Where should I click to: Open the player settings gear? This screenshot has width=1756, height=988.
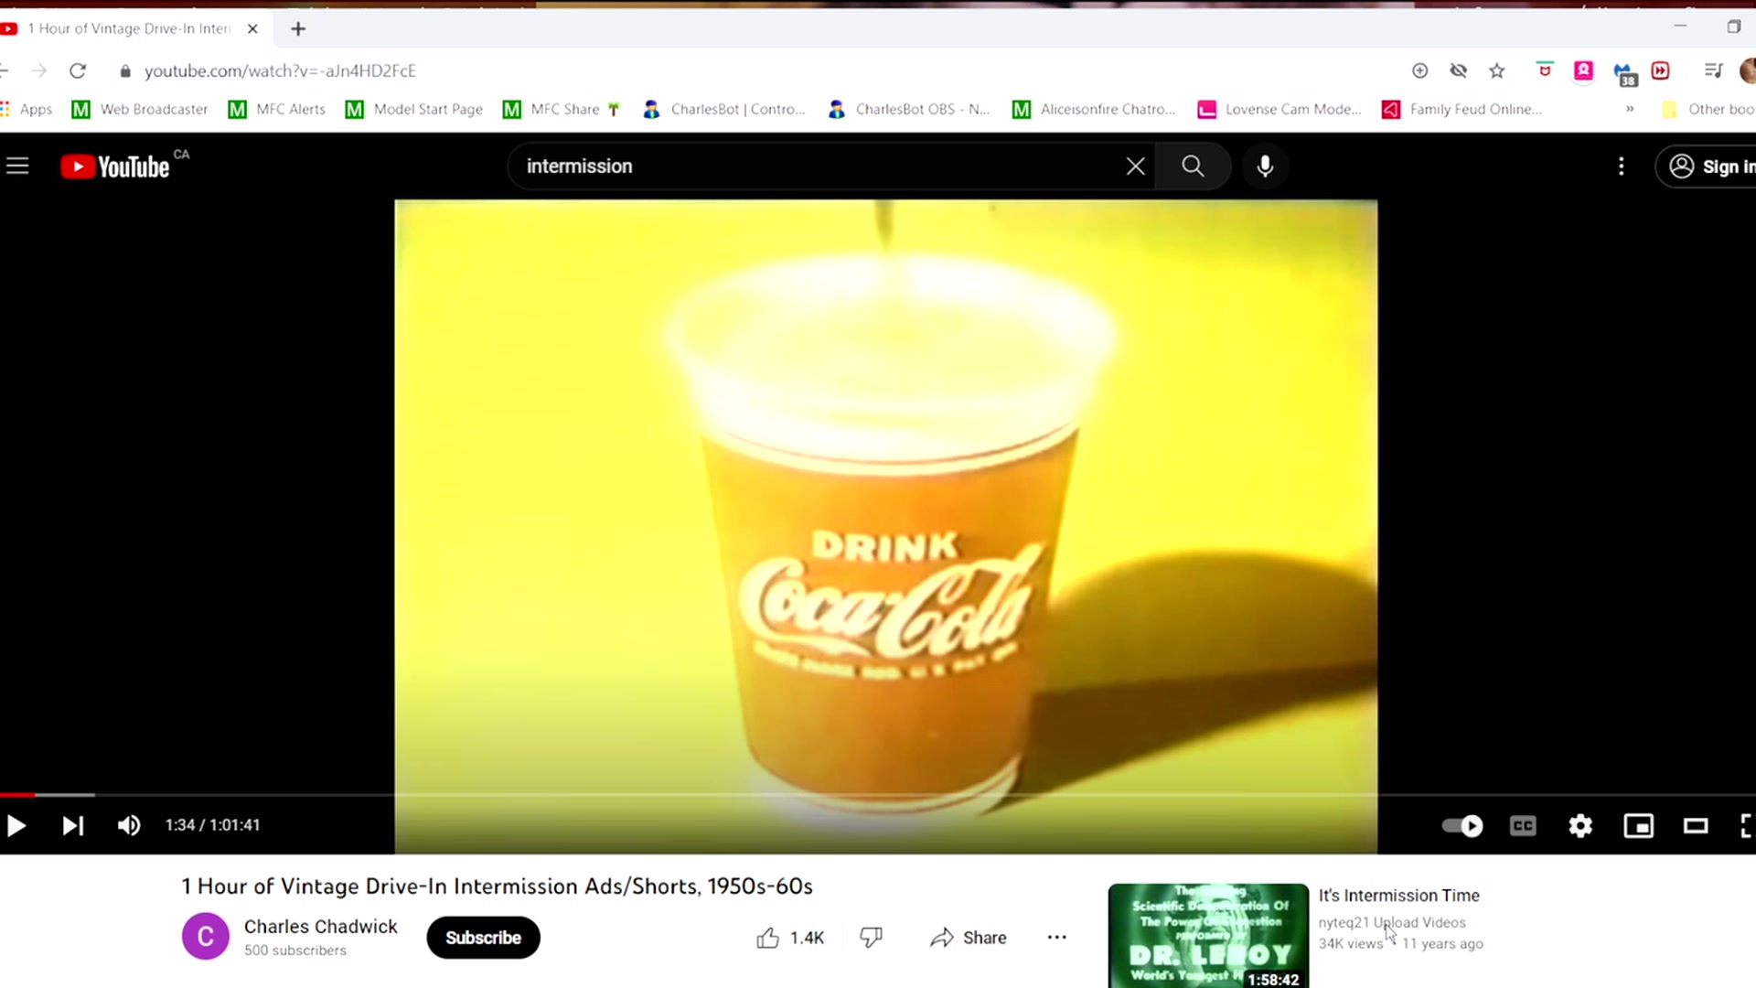click(x=1580, y=826)
